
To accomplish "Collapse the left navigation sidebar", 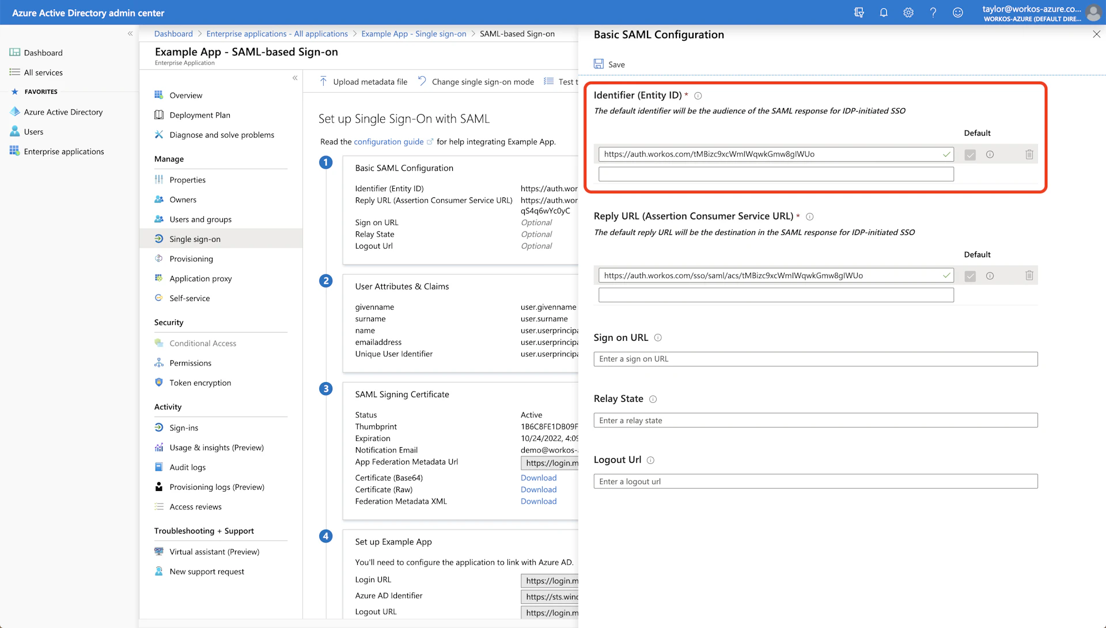I will [x=130, y=33].
